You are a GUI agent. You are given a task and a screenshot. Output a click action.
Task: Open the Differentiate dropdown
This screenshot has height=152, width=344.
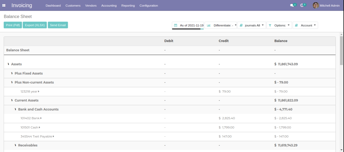coord(224,25)
